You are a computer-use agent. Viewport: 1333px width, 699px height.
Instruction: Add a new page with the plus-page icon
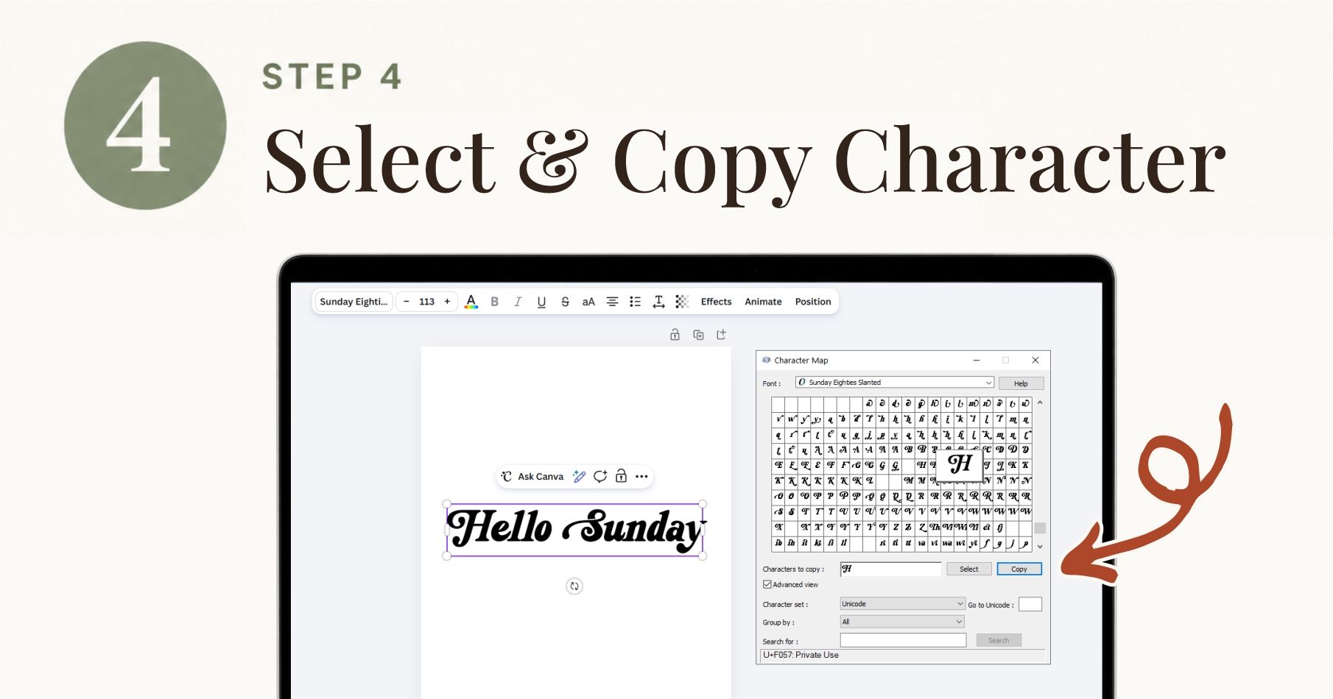[x=722, y=335]
